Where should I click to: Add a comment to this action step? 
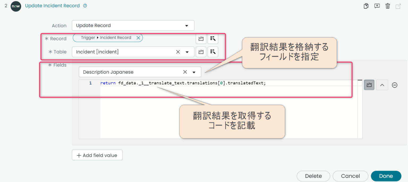pos(377,6)
